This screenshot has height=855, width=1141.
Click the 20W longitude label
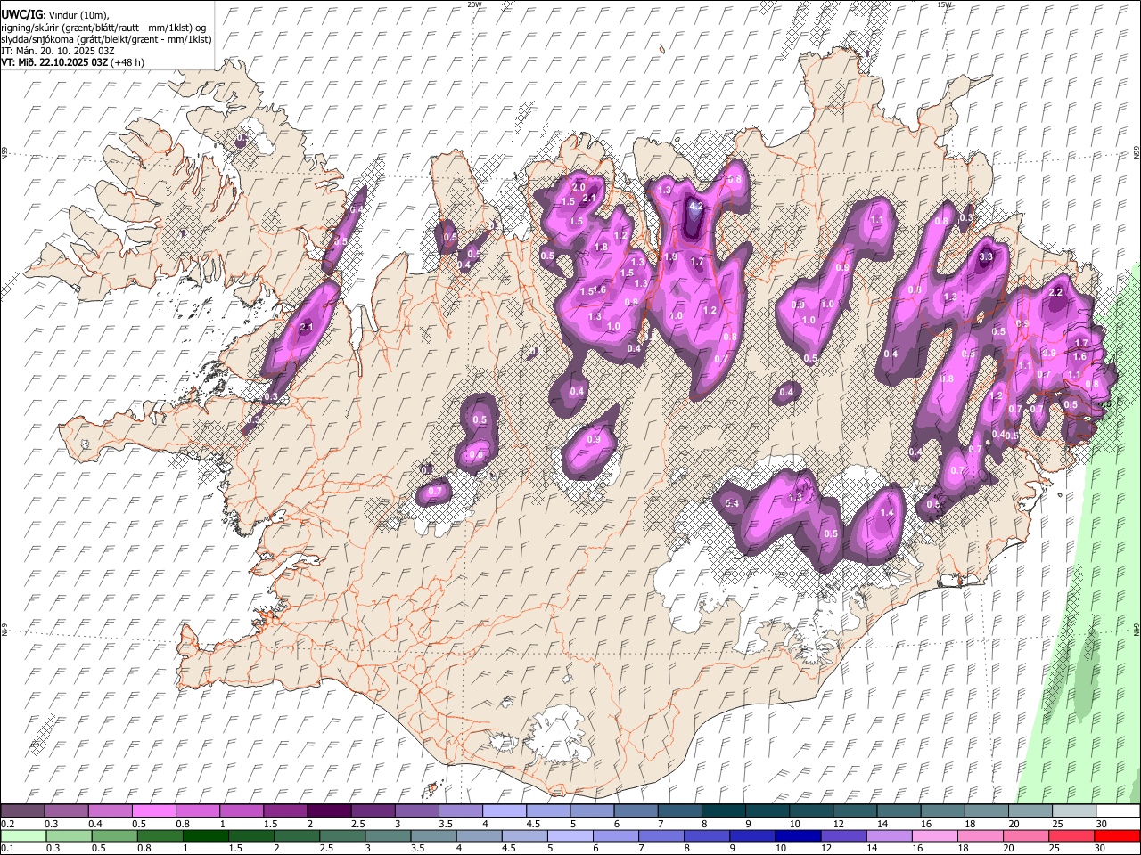pos(474,4)
